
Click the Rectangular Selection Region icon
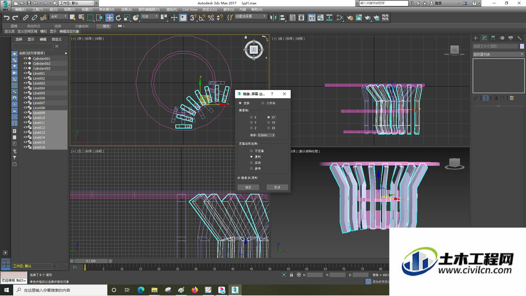pyautogui.click(x=90, y=18)
